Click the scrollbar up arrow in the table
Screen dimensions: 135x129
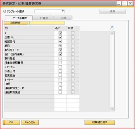(112, 33)
